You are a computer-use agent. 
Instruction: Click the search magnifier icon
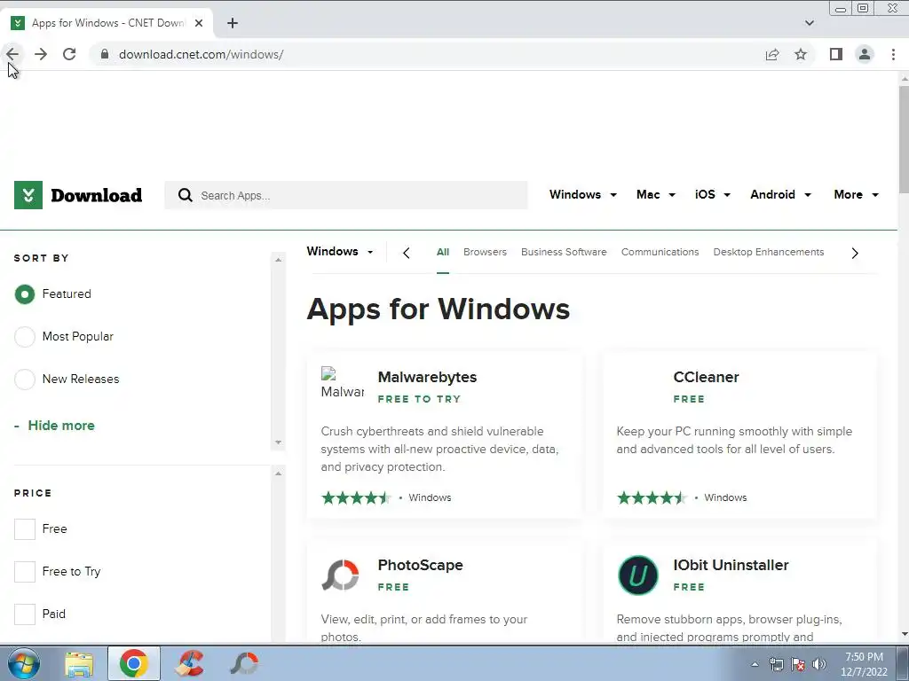point(186,195)
